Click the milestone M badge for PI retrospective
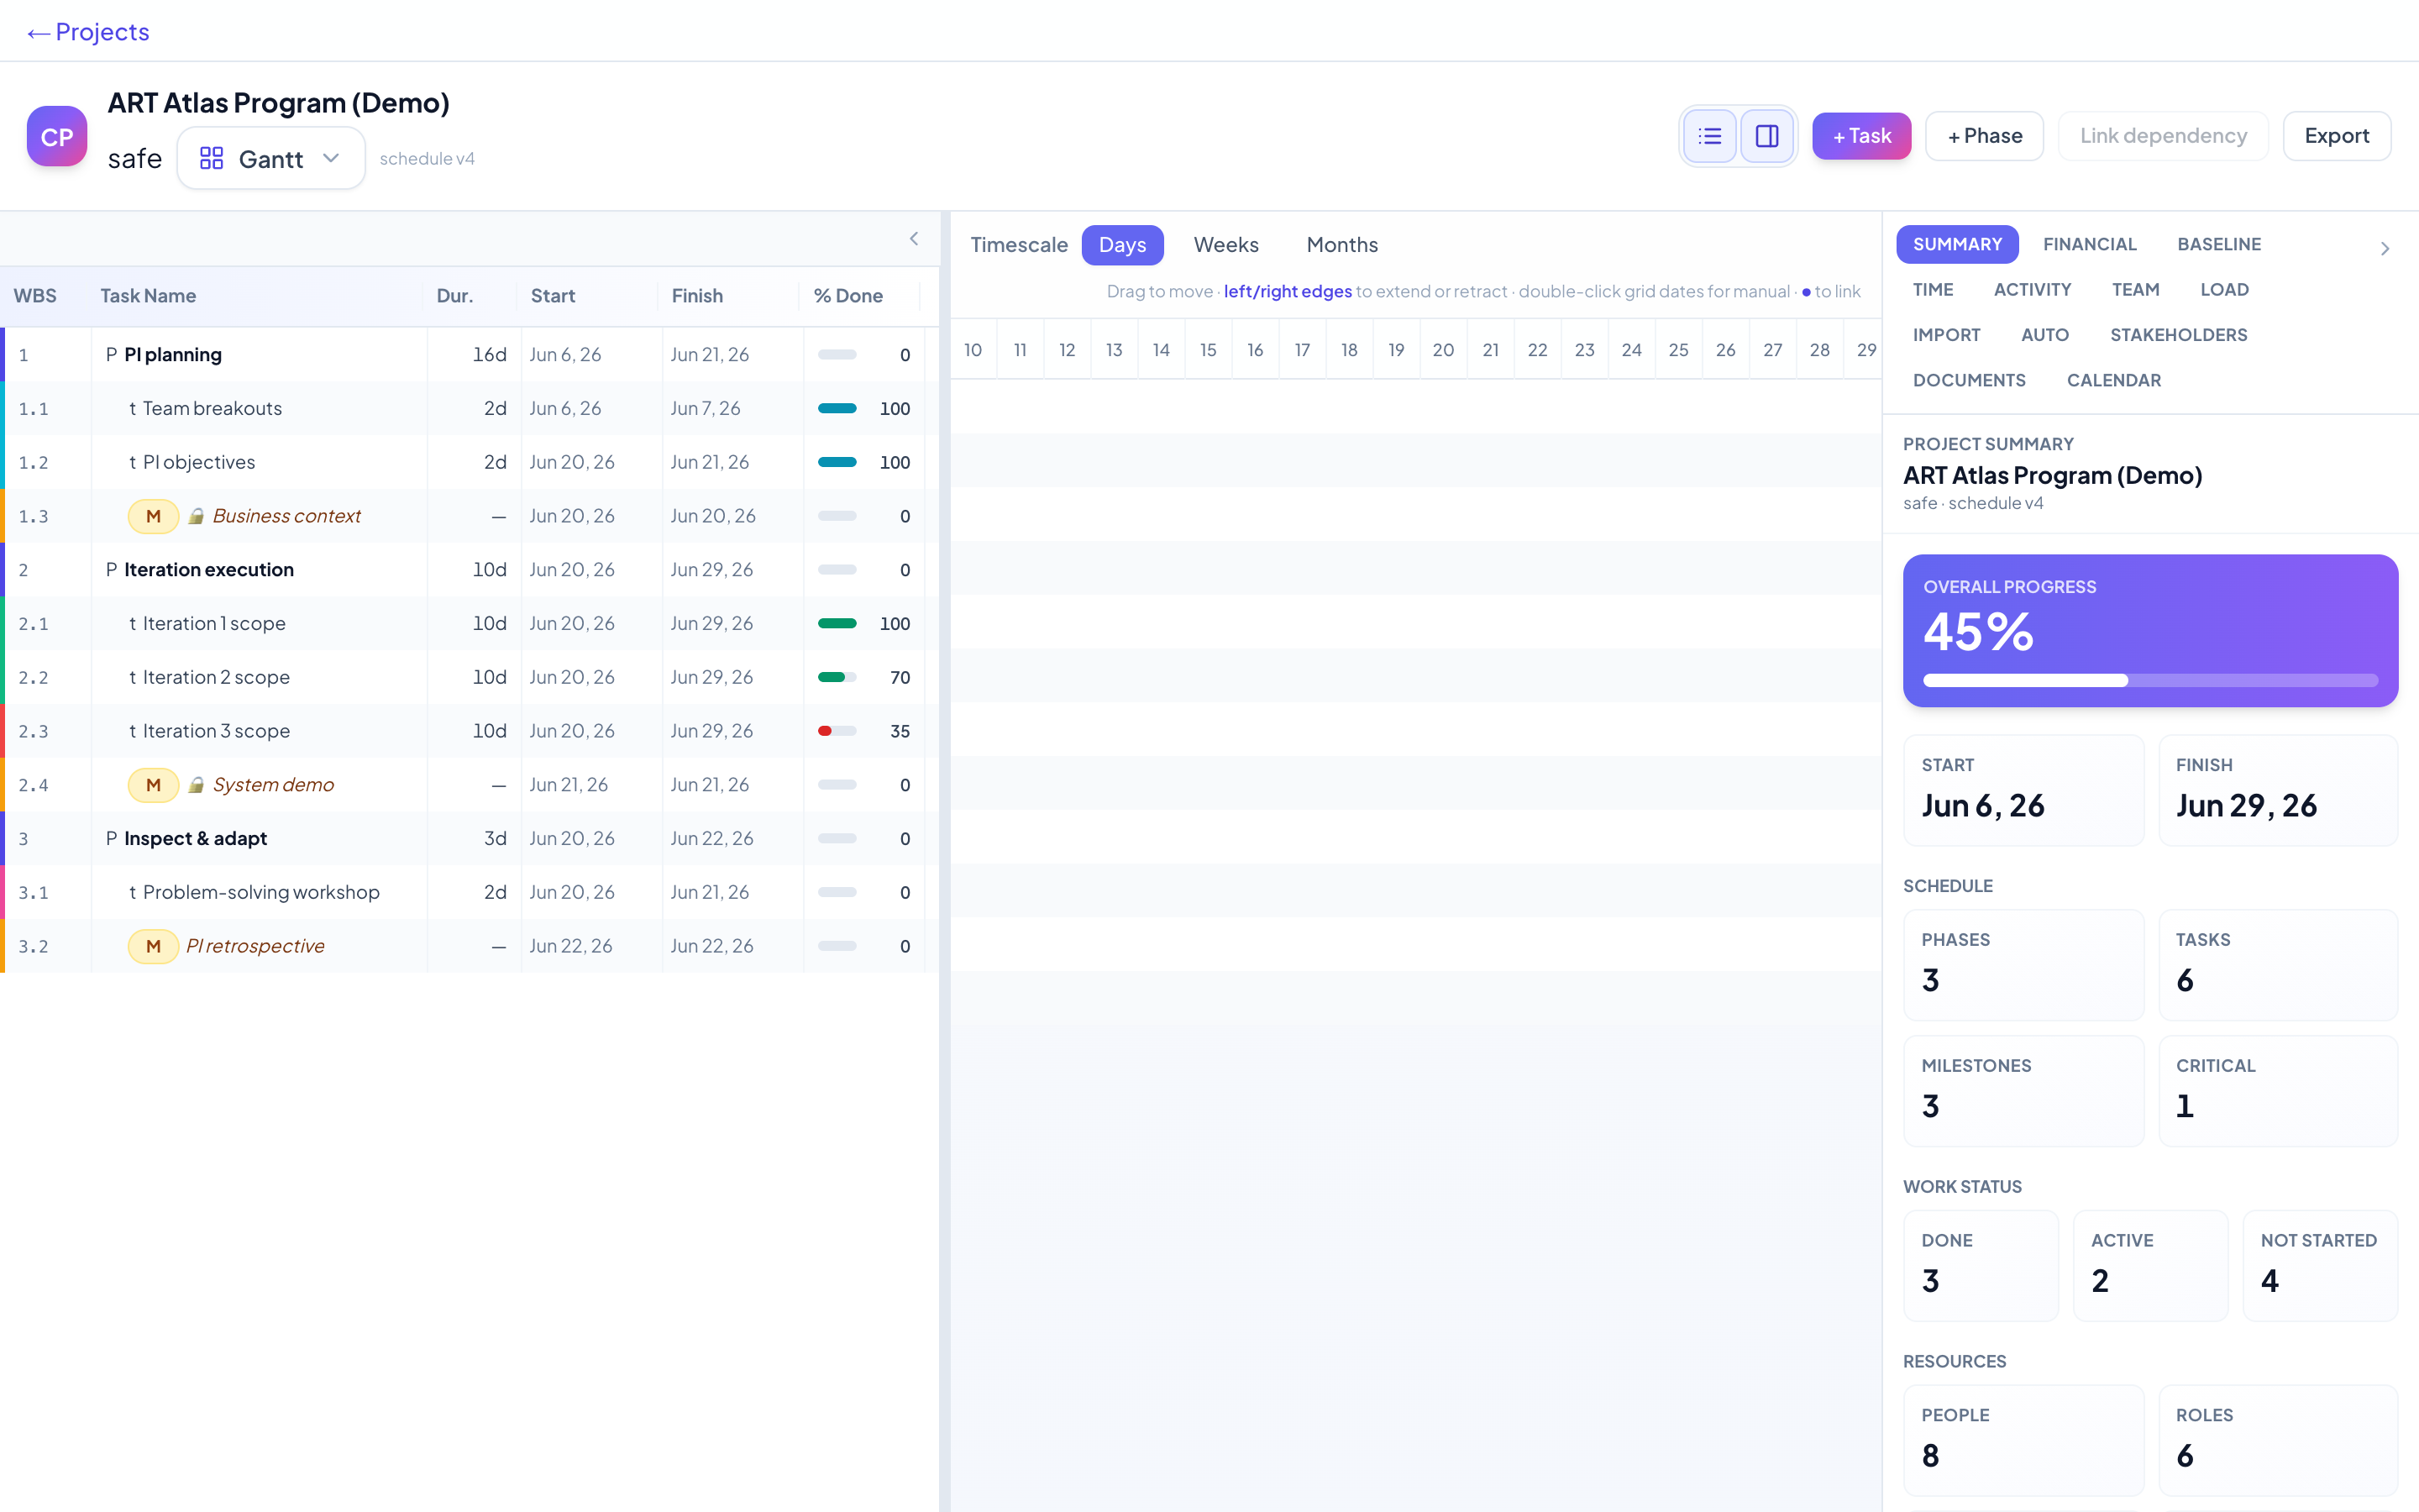2419x1512 pixels. [x=153, y=946]
